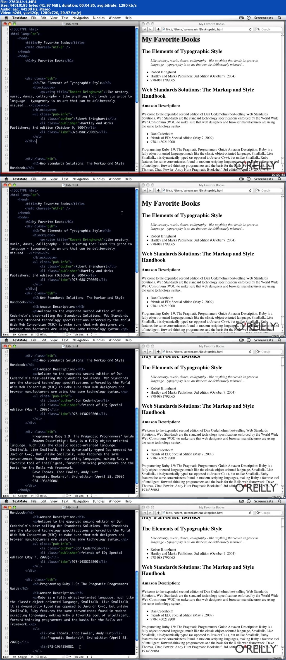
Task: Click '<!DOCTYPE html>' code line in 00:00:58 frame
Action: click(x=24, y=29)
